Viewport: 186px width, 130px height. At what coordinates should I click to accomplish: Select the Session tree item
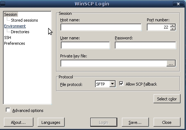(10, 14)
